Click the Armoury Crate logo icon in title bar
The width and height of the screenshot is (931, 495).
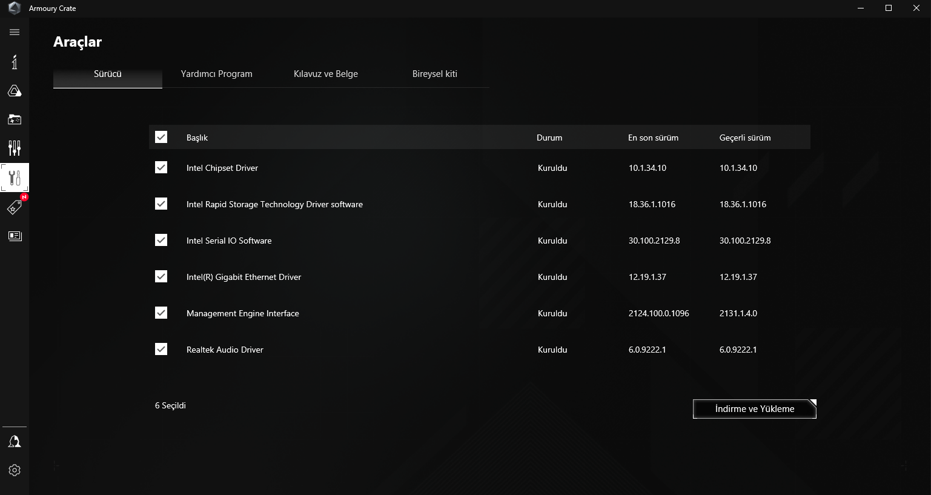(15, 8)
